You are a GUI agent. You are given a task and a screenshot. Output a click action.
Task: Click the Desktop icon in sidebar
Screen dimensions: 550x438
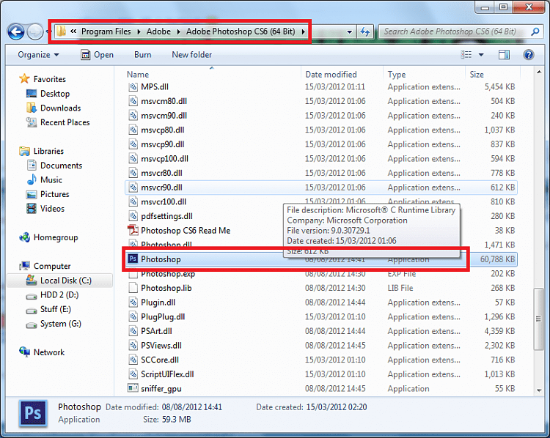click(x=32, y=94)
